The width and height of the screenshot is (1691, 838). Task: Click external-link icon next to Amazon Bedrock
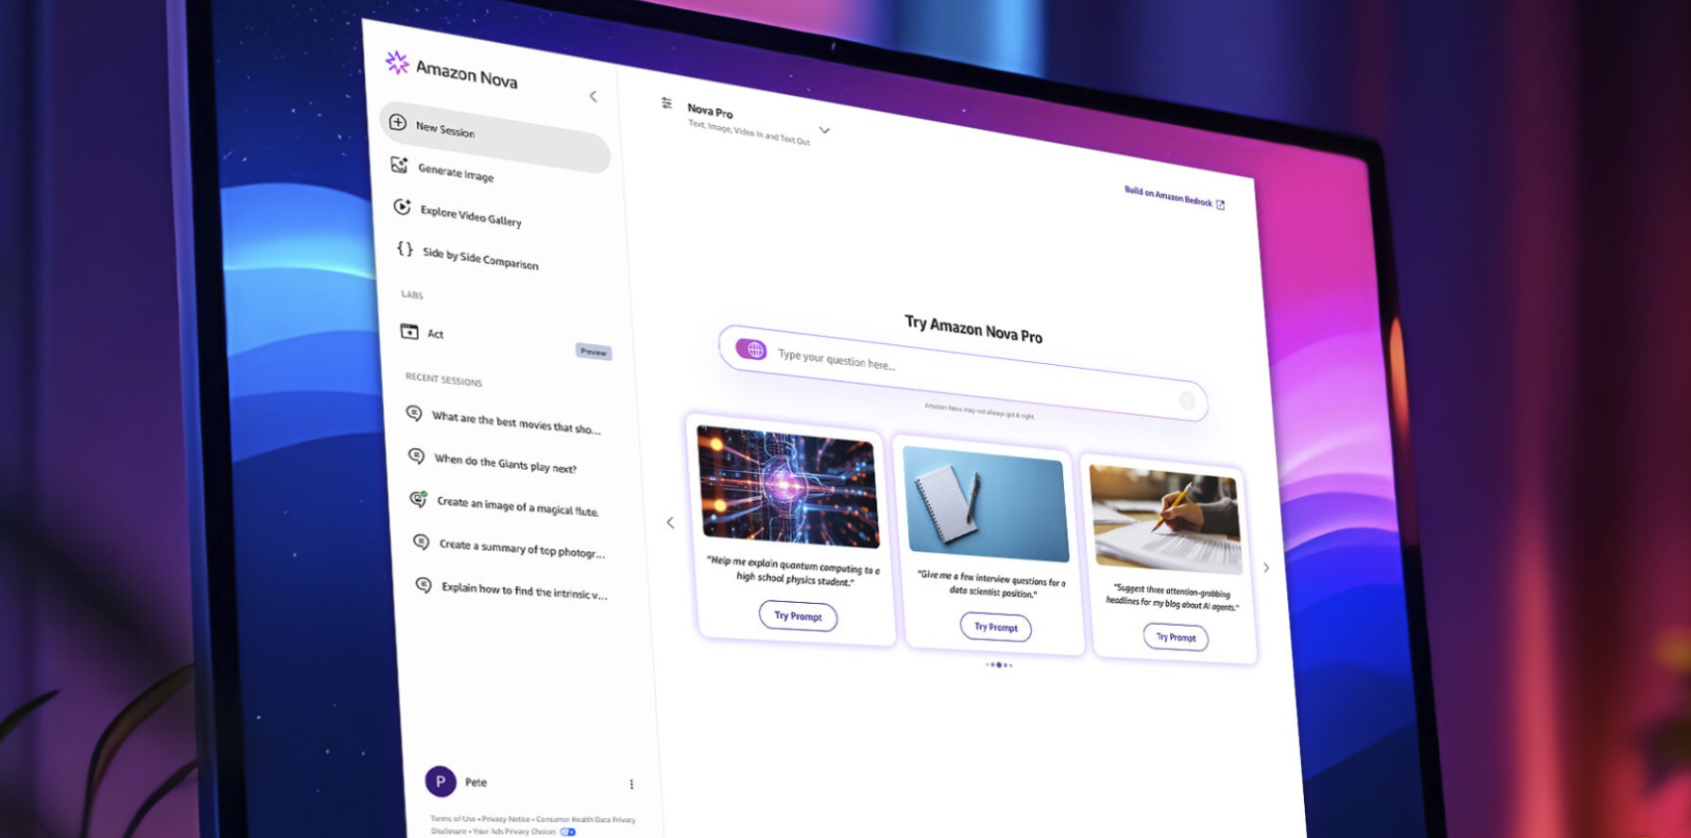pos(1221,205)
